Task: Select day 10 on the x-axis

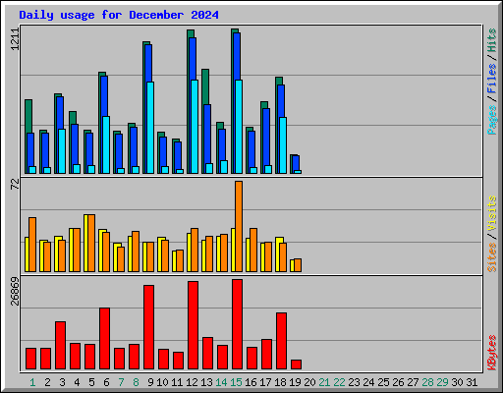Action: pos(162,382)
